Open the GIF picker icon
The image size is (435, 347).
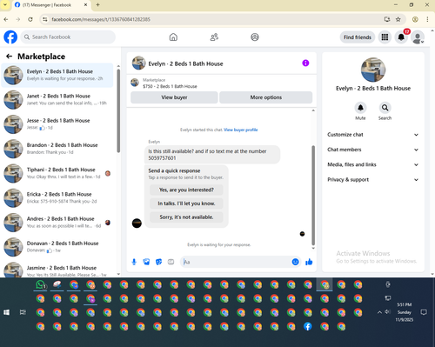click(171, 262)
